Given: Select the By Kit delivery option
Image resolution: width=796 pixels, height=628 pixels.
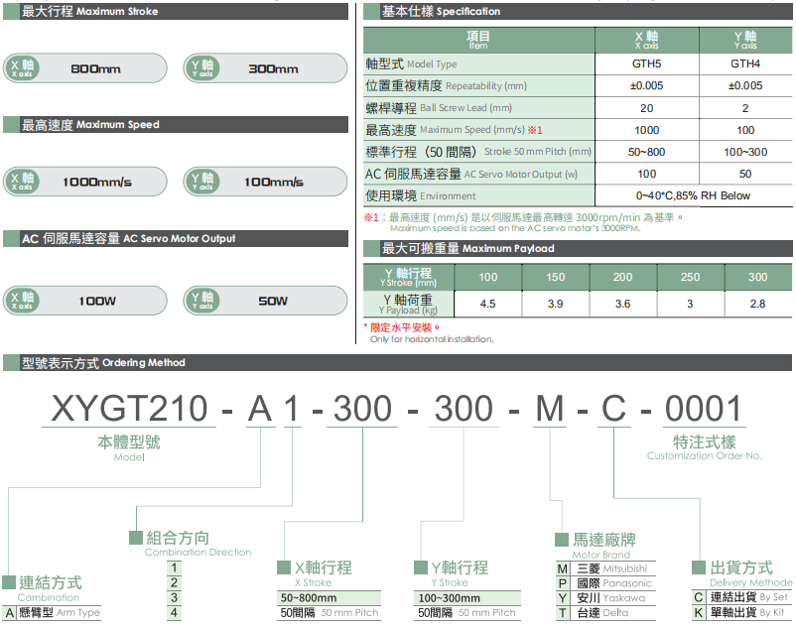Looking at the screenshot, I should (742, 613).
